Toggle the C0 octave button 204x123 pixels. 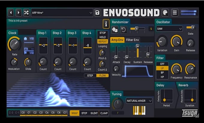23,113
